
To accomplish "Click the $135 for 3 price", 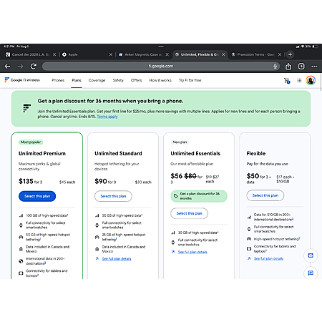I will pos(30,182).
